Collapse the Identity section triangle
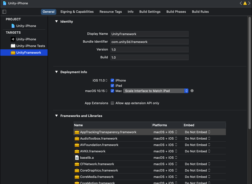Viewport: 252px width, 184px height. 56,21
